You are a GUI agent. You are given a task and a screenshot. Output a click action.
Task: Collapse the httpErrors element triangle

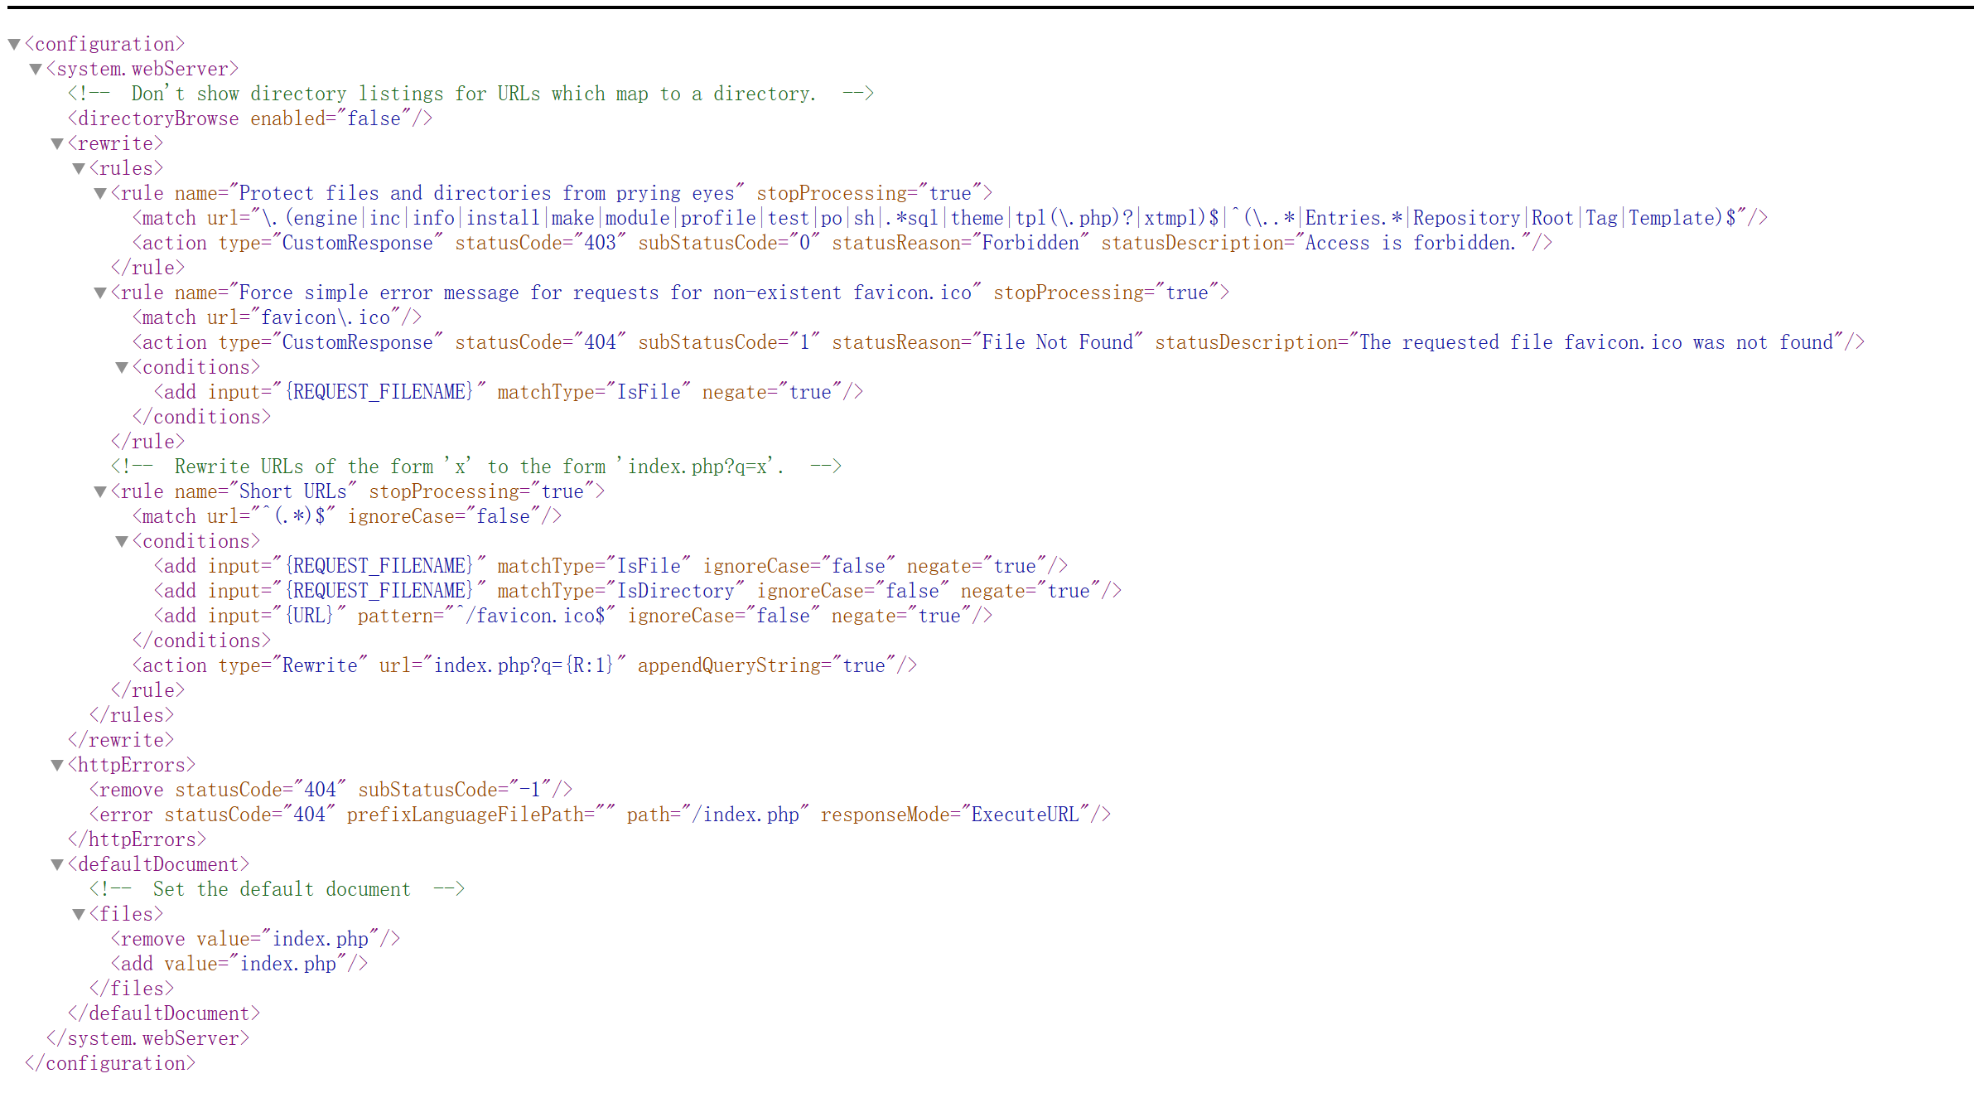pos(57,765)
